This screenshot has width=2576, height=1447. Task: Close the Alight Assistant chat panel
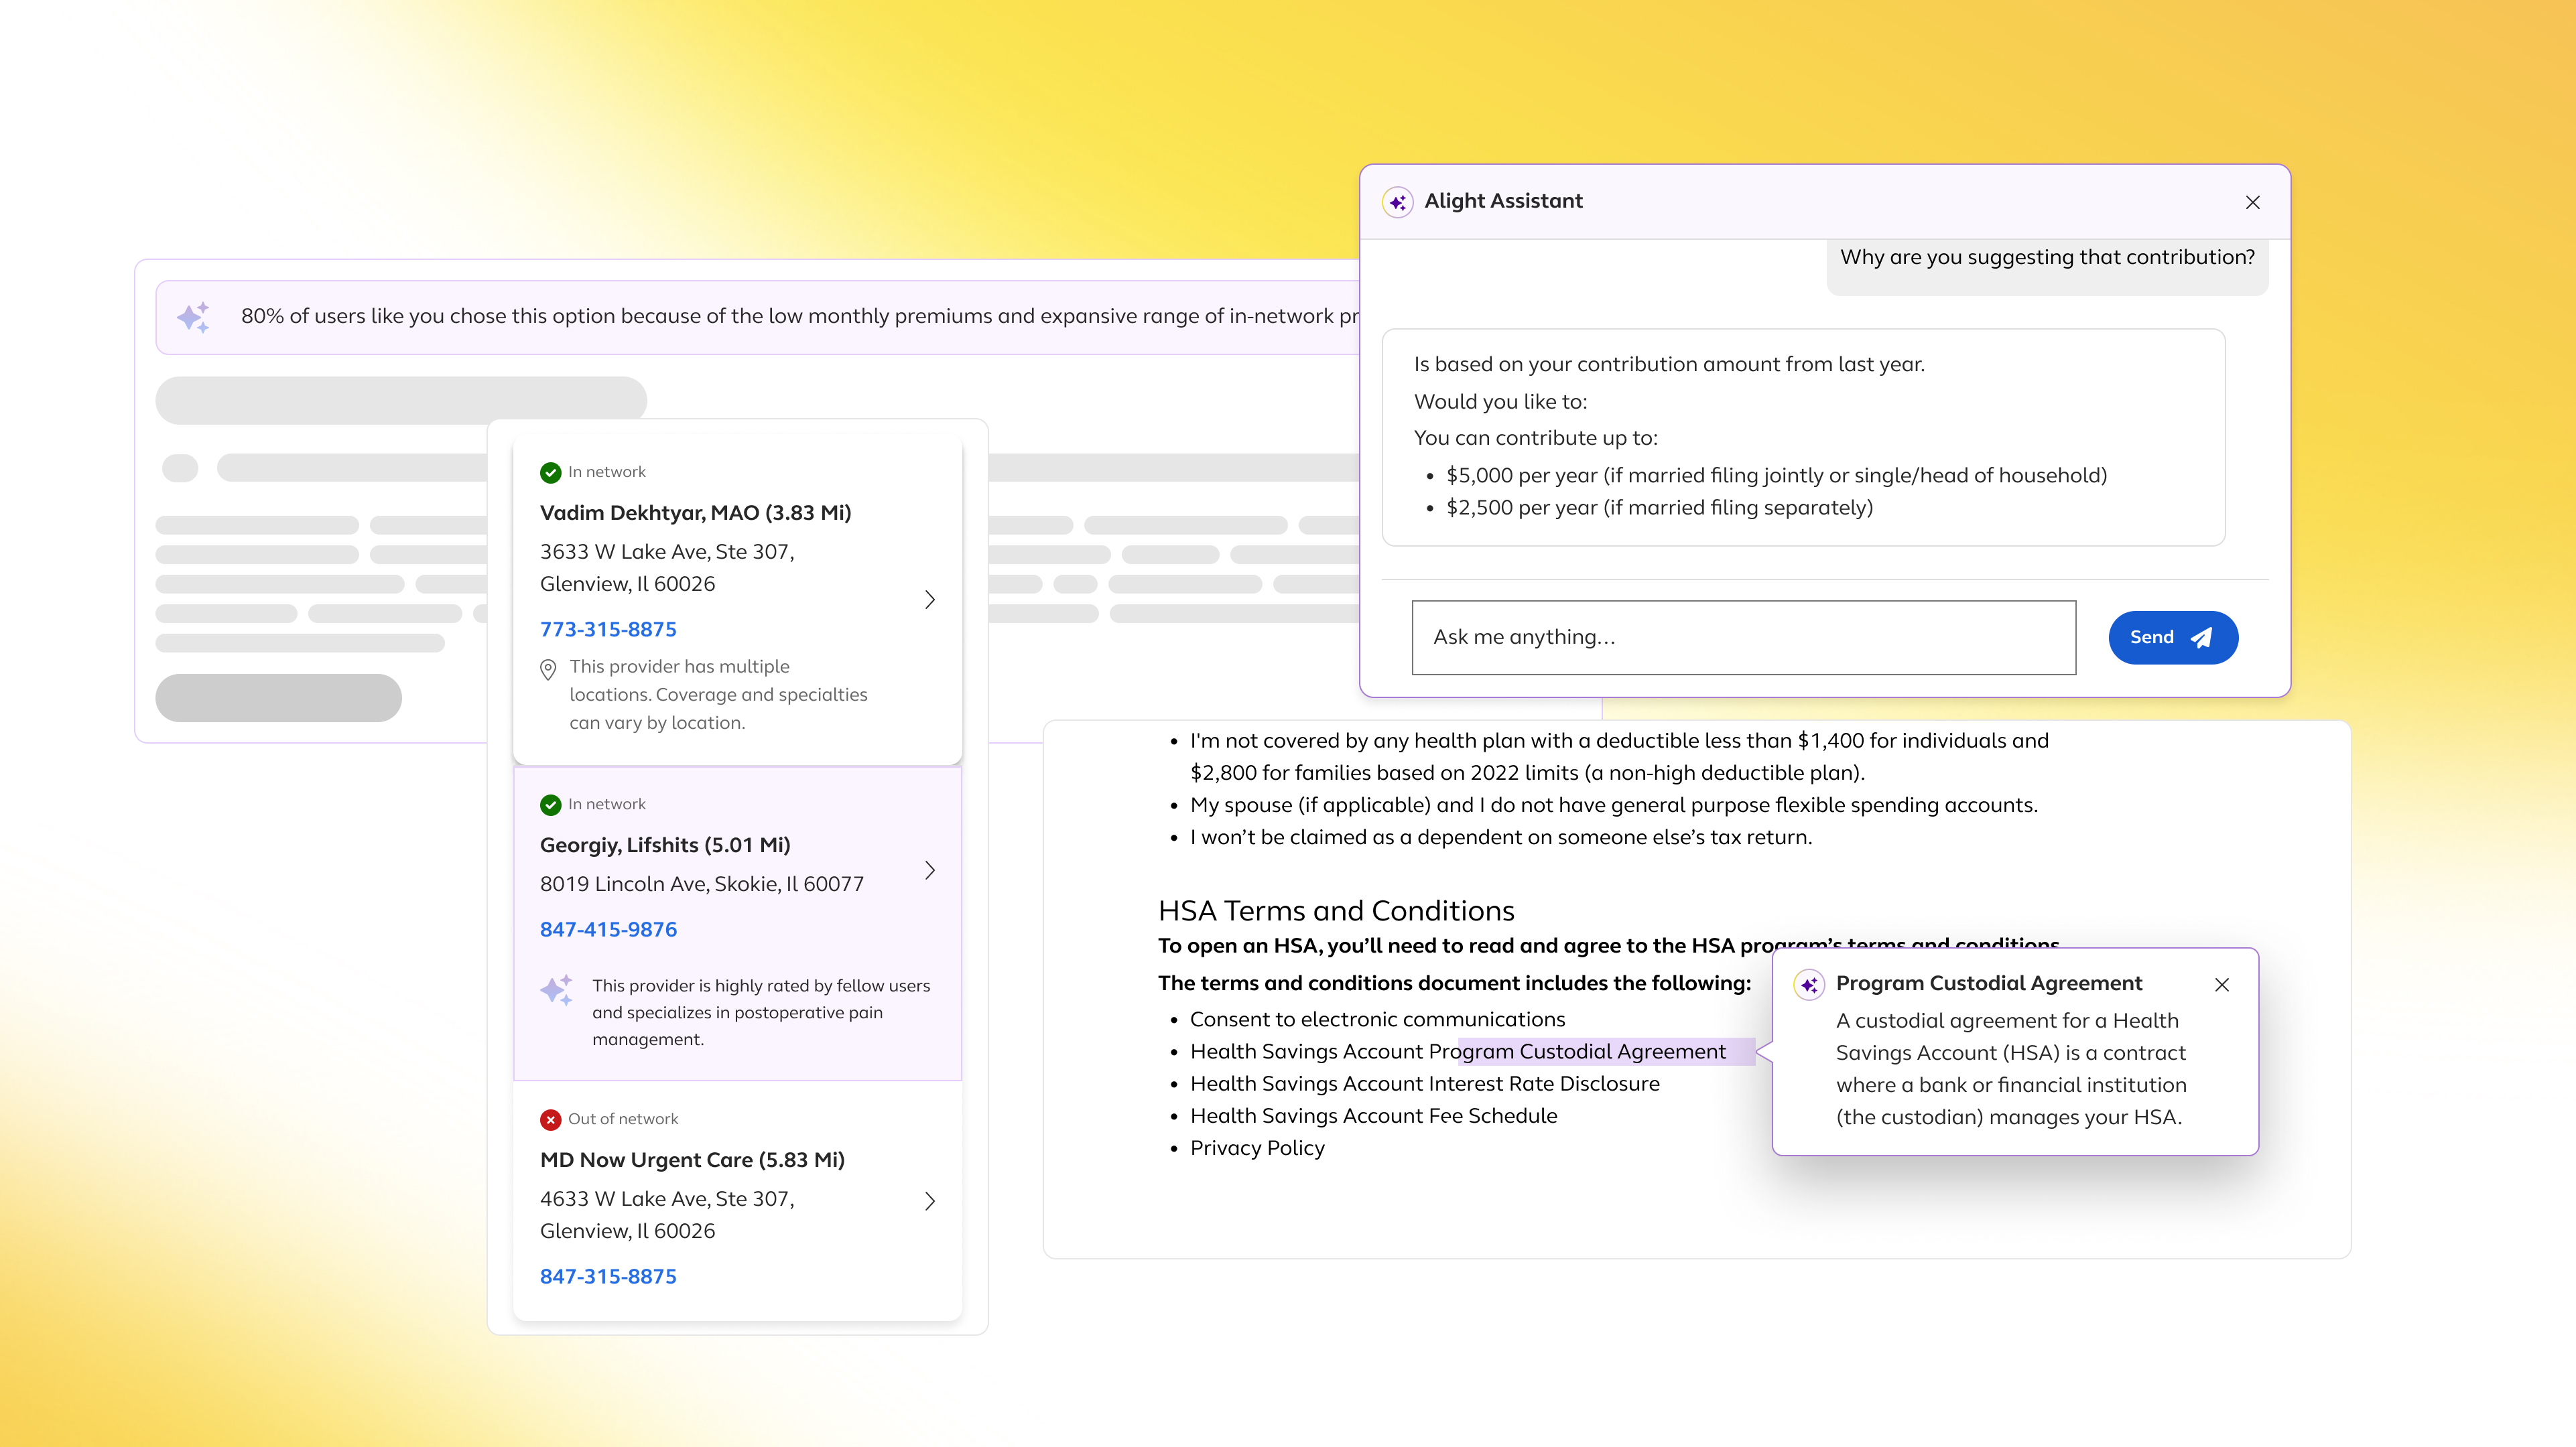(x=2252, y=202)
